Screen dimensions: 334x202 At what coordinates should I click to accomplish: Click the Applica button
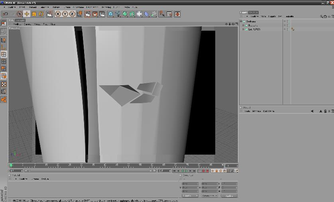click(x=229, y=196)
